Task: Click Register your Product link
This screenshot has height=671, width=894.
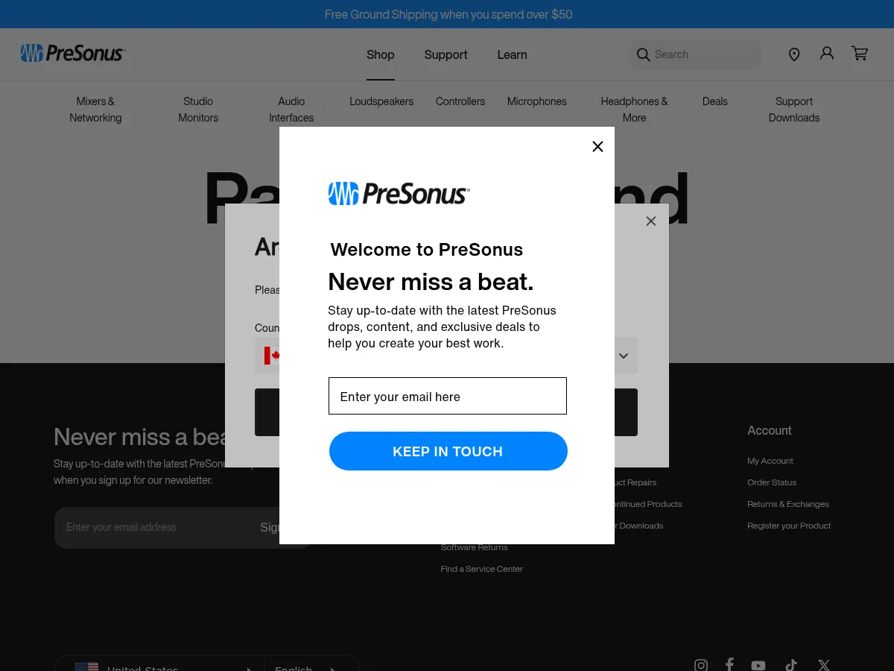Action: (788, 526)
